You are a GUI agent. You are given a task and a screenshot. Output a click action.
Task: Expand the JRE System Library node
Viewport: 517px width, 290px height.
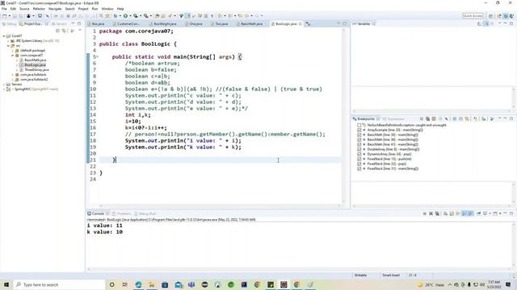pos(8,41)
